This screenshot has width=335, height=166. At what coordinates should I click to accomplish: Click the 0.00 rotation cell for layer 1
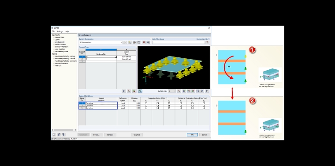point(134,103)
